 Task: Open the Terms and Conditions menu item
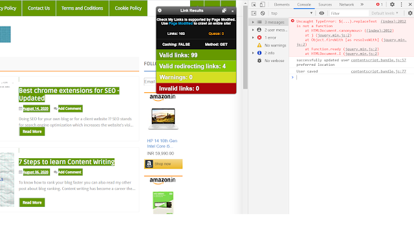tap(82, 8)
